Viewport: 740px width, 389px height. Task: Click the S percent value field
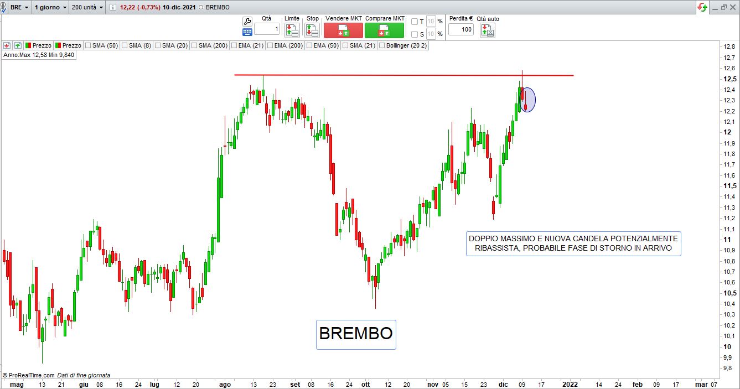[431, 34]
